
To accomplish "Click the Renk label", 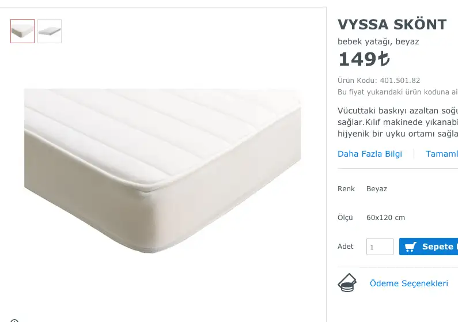I will [x=346, y=189].
